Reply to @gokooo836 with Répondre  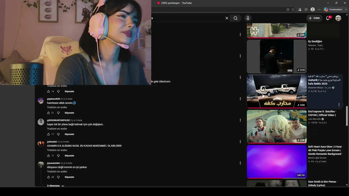[69, 113]
